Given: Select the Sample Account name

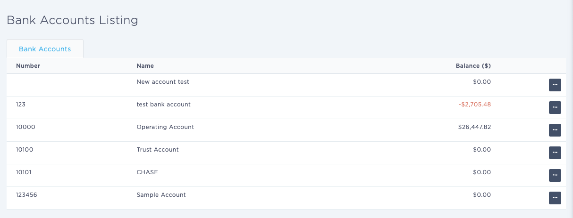Looking at the screenshot, I should (x=161, y=195).
